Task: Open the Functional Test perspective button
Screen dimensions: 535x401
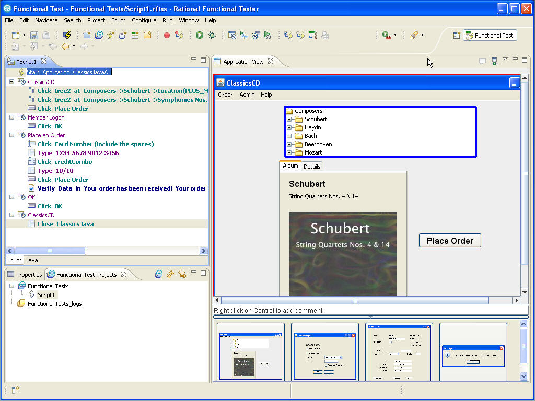Action: click(x=490, y=35)
